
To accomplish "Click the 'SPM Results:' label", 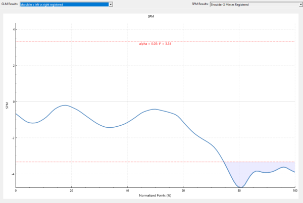I will pos(200,4).
